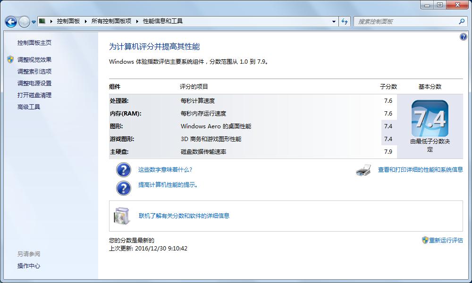Screen dimensions: 472x283
Task: Click the refresh button beside the address bar
Action: 344,21
